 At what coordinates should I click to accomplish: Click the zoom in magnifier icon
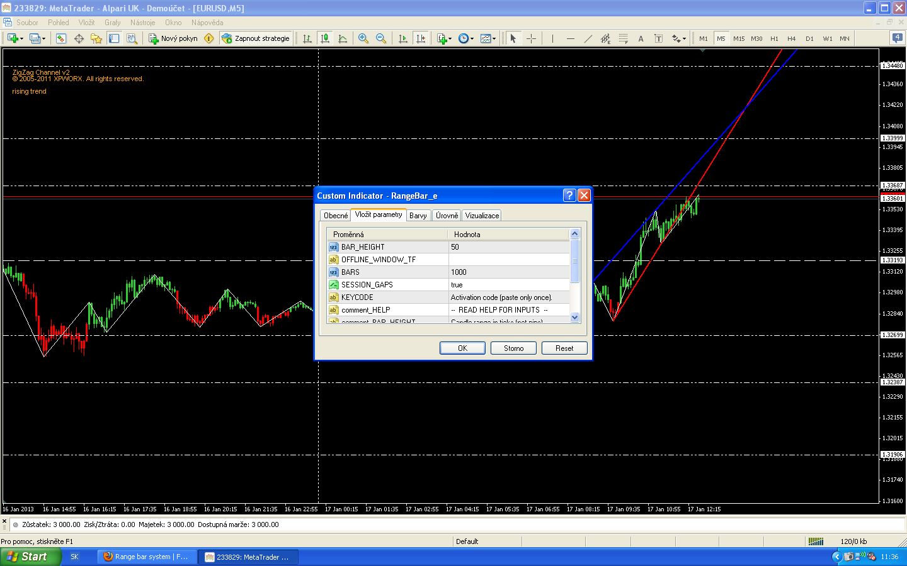coord(363,38)
